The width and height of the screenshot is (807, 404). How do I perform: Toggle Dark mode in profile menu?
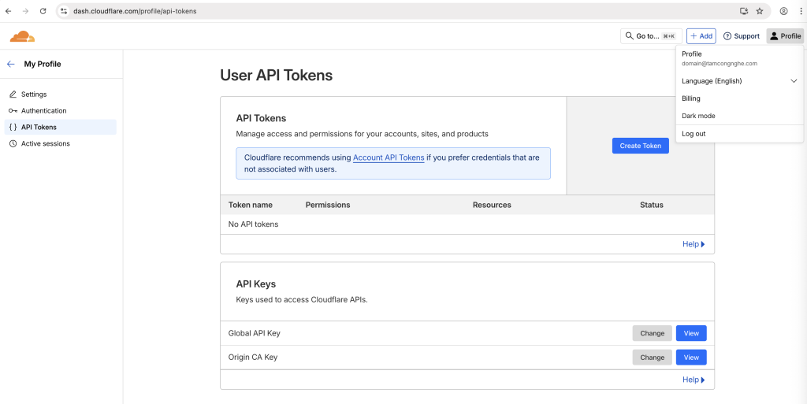[698, 116]
